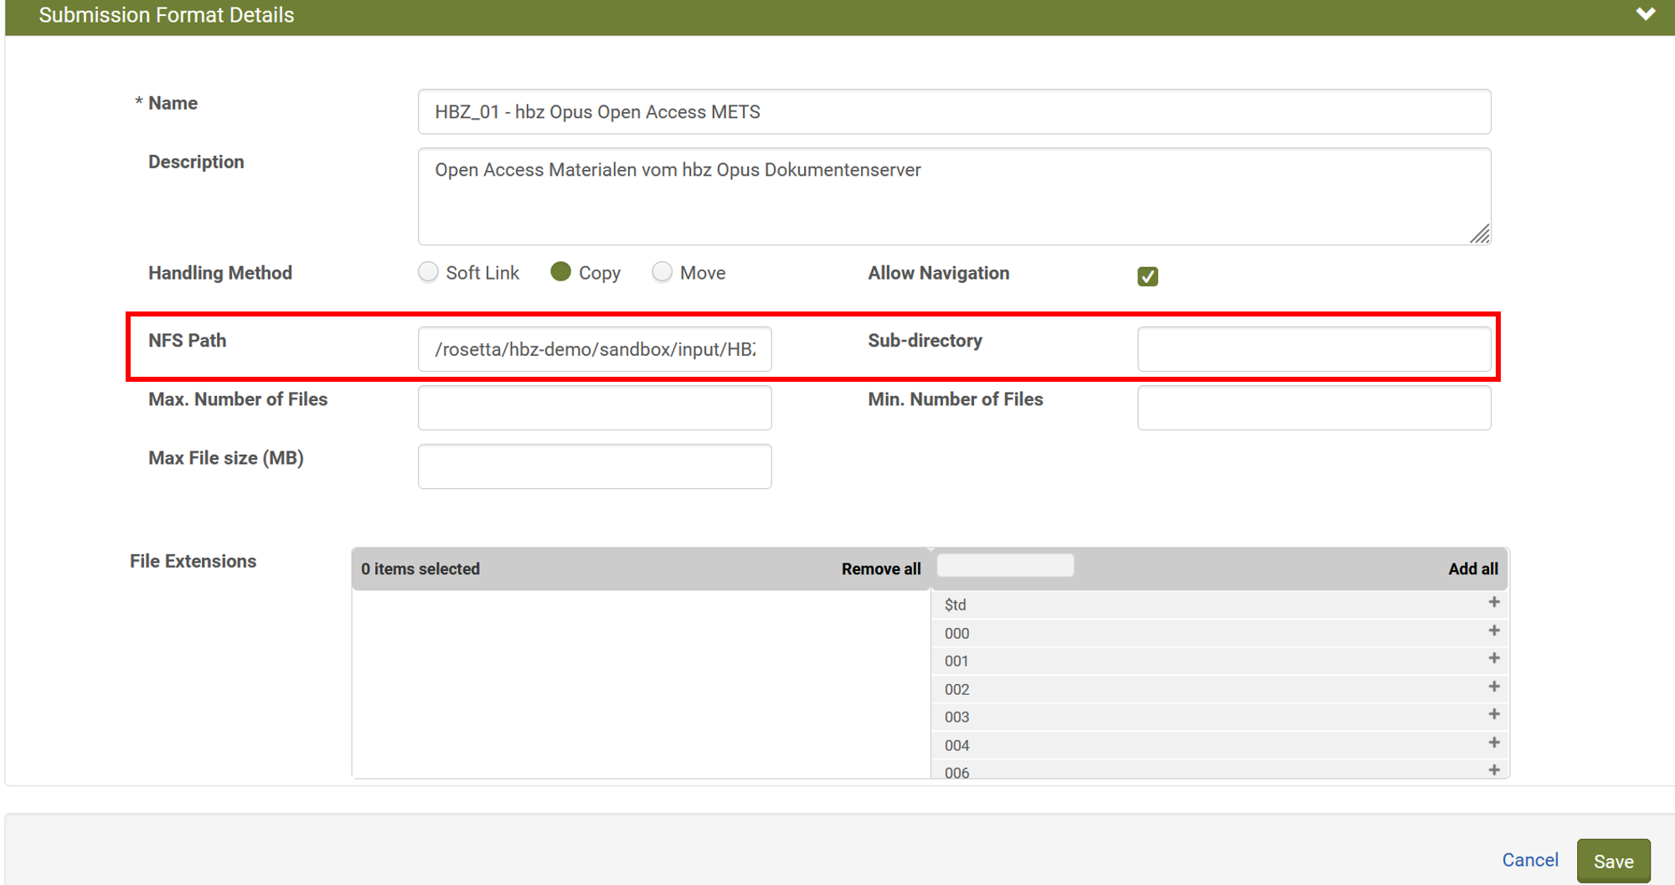Cancel editing the submission format
This screenshot has width=1675, height=885.
(x=1529, y=860)
